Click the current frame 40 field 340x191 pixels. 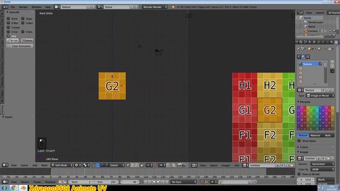[x=130, y=182]
